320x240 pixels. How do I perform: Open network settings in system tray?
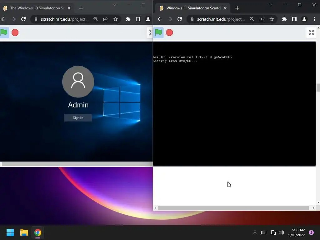273,232
